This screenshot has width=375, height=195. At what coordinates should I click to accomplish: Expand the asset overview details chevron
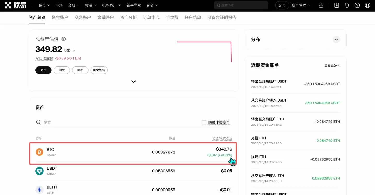[133, 81]
